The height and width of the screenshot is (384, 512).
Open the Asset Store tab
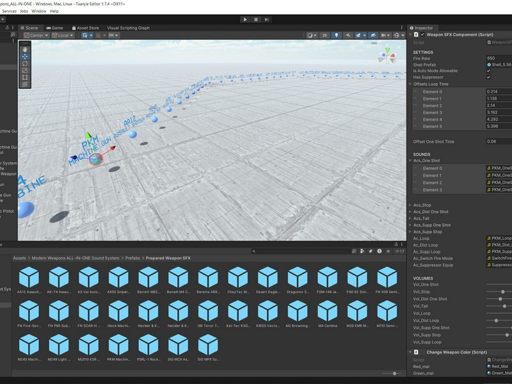(85, 28)
